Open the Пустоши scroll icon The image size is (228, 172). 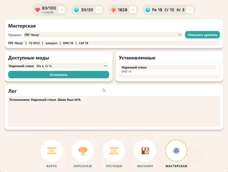pyautogui.click(x=114, y=151)
